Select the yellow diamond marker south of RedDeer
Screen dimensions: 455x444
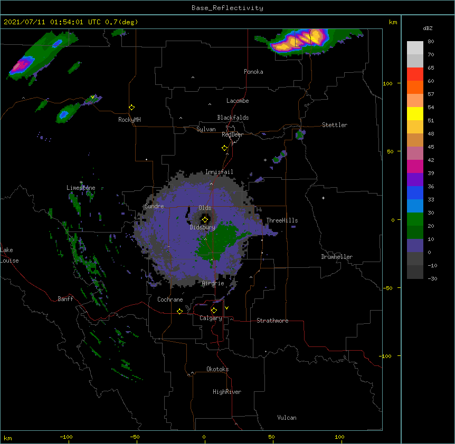click(225, 148)
